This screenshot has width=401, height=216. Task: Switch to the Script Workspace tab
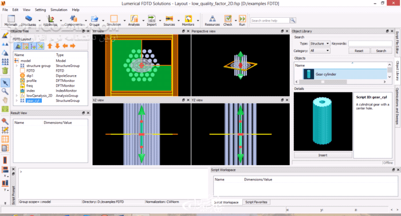(226, 202)
